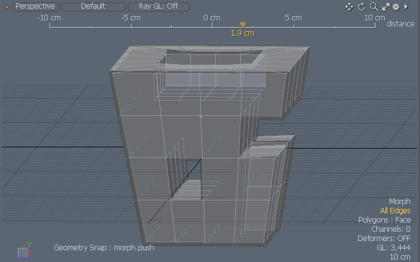Open the Default shading style dropdown
Image resolution: width=420 pixels, height=262 pixels.
click(x=93, y=6)
